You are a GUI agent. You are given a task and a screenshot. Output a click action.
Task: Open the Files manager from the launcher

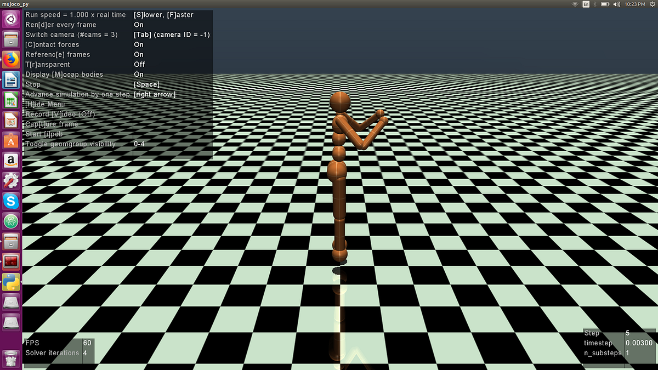click(11, 38)
